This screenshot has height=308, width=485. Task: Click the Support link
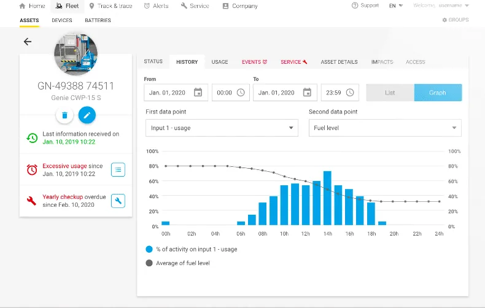[x=365, y=6]
